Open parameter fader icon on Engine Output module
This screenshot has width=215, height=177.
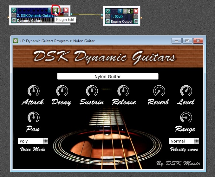point(130,11)
